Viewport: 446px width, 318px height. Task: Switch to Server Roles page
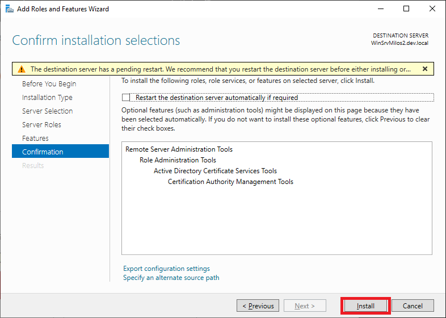pos(41,125)
